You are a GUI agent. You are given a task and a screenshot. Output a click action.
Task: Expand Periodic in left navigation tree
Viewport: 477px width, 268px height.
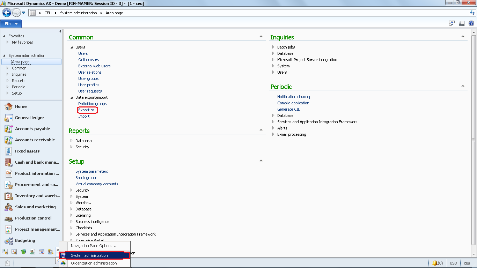pyautogui.click(x=7, y=87)
